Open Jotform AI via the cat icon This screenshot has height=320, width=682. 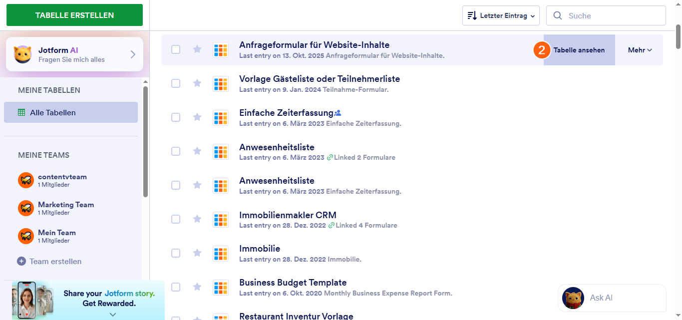click(x=22, y=54)
